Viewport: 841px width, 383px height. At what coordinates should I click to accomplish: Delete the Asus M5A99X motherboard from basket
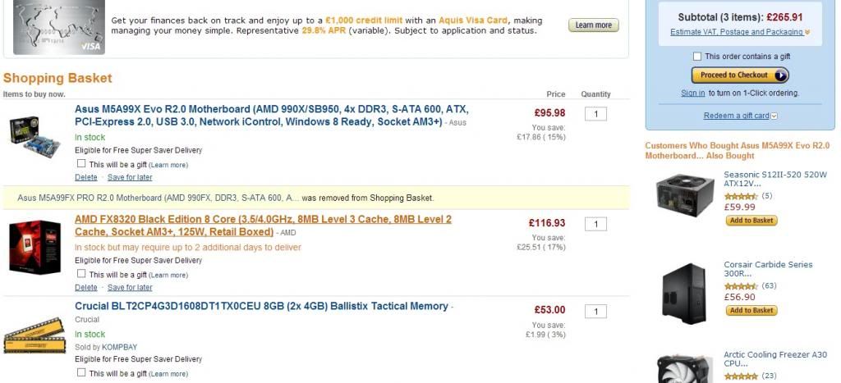click(x=85, y=177)
